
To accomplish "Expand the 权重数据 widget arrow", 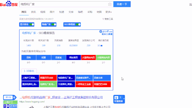I will tap(124, 99).
